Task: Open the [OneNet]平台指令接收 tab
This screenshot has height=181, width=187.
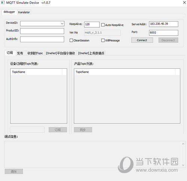Action: click(61, 53)
